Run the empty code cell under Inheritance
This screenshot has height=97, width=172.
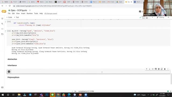coord(9,72)
